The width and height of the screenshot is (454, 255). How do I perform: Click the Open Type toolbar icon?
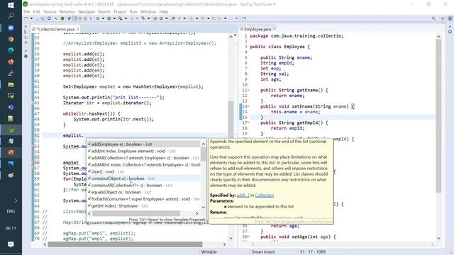173,18
